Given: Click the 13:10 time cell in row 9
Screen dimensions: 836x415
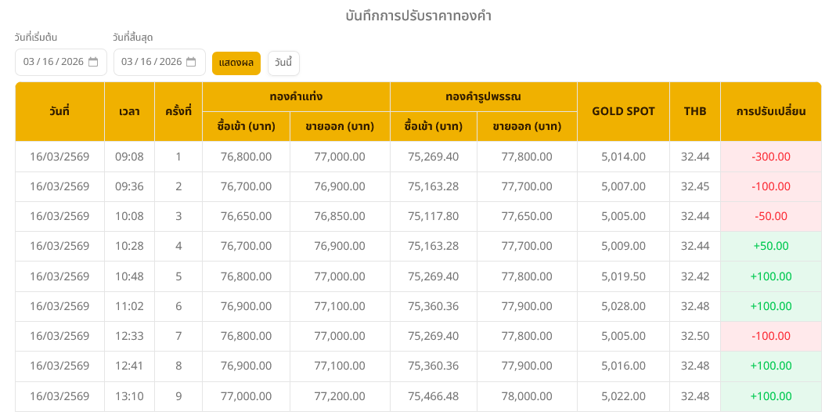Looking at the screenshot, I should 129,396.
